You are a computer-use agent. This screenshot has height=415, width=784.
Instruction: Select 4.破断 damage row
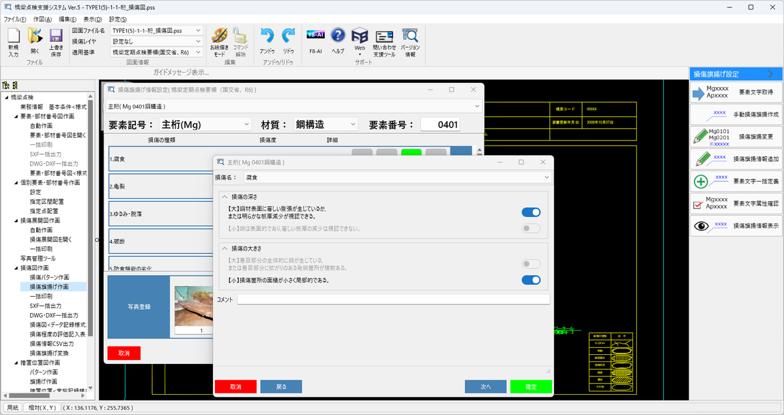pyautogui.click(x=161, y=241)
